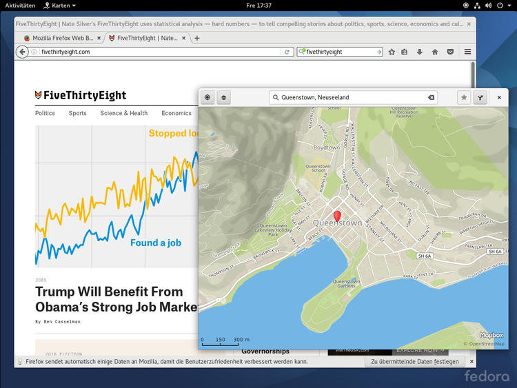Submit Firefox search box arrow
The width and height of the screenshot is (517, 388).
pos(379,52)
